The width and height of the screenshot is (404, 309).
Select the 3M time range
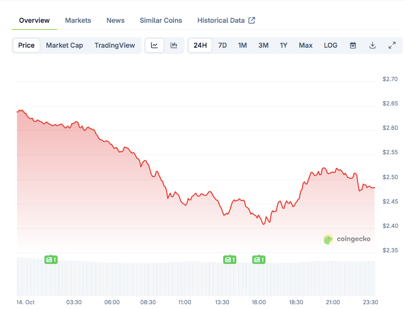(263, 46)
